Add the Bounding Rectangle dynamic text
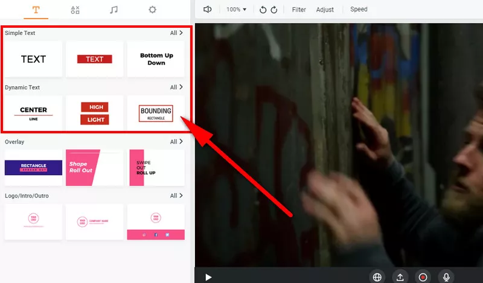483x283 pixels. (156, 113)
